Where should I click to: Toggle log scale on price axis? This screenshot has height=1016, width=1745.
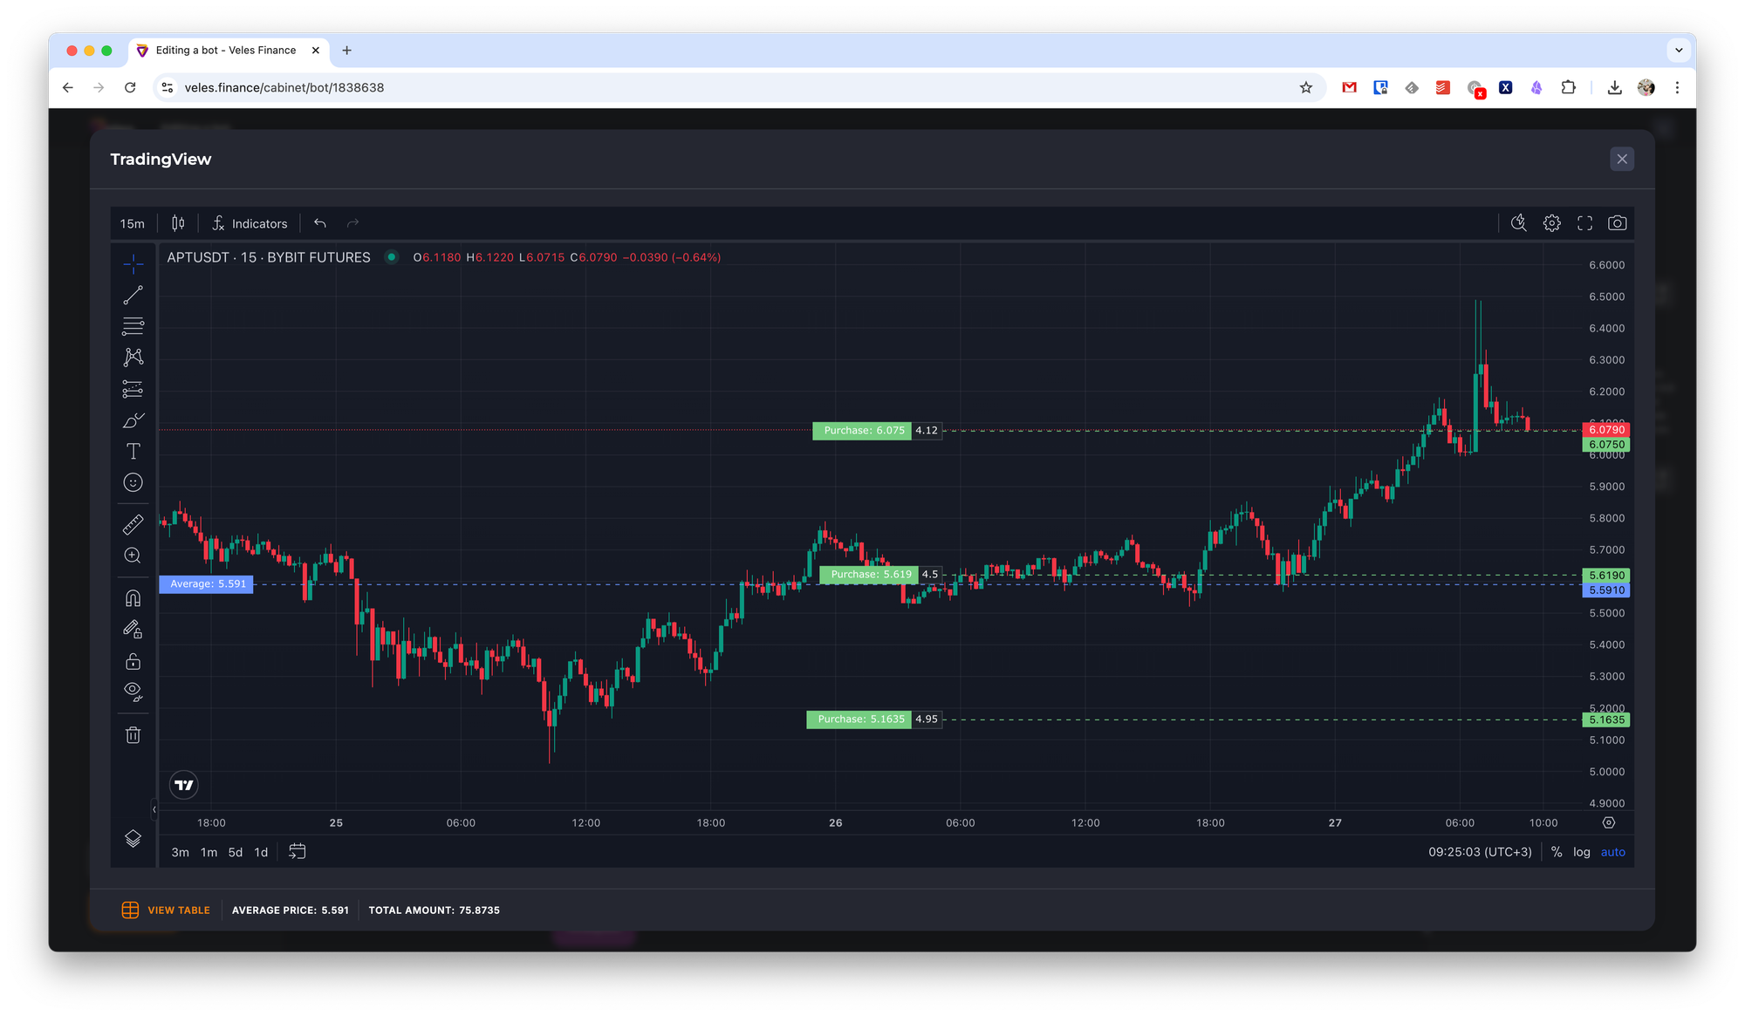(x=1581, y=852)
